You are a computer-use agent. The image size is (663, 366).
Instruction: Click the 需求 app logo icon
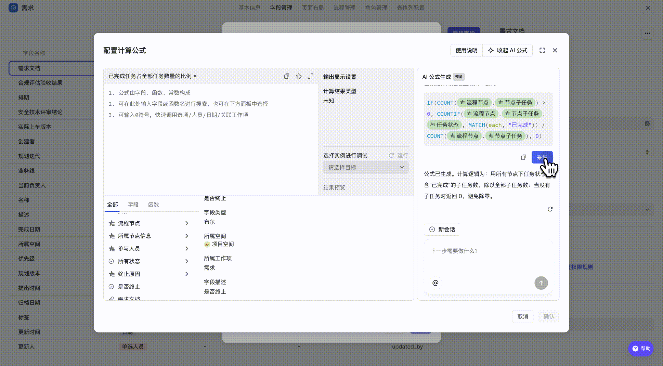[x=13, y=8]
